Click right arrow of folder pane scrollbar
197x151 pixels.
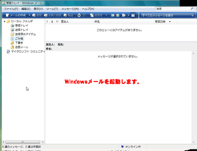pos(43,142)
